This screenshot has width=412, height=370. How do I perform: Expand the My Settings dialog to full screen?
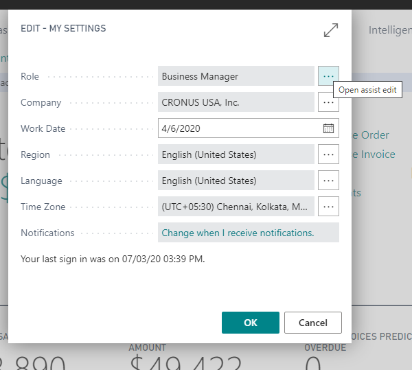pos(331,31)
